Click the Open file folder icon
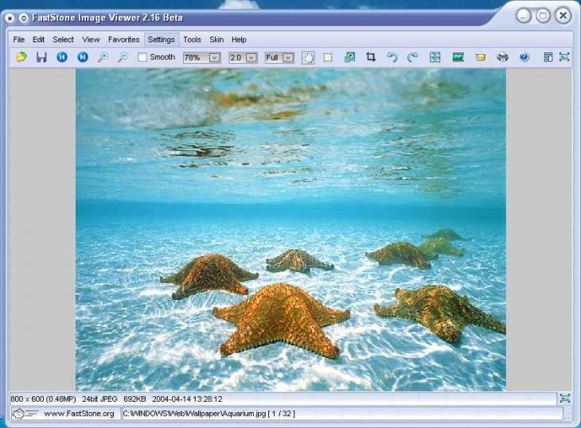 (21, 57)
